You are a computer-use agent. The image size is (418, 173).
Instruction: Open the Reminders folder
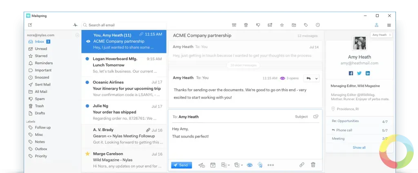point(40,63)
